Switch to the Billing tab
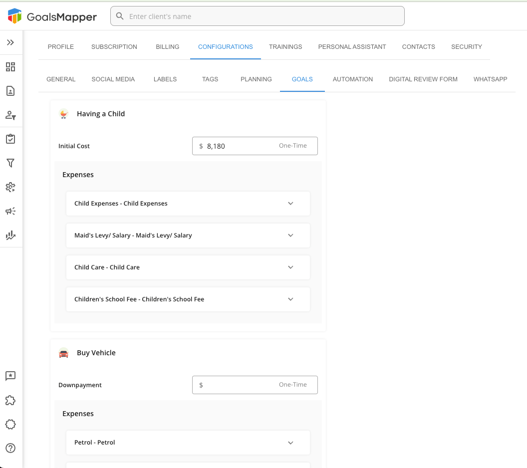Screen dimensions: 527x468 pyautogui.click(x=167, y=47)
